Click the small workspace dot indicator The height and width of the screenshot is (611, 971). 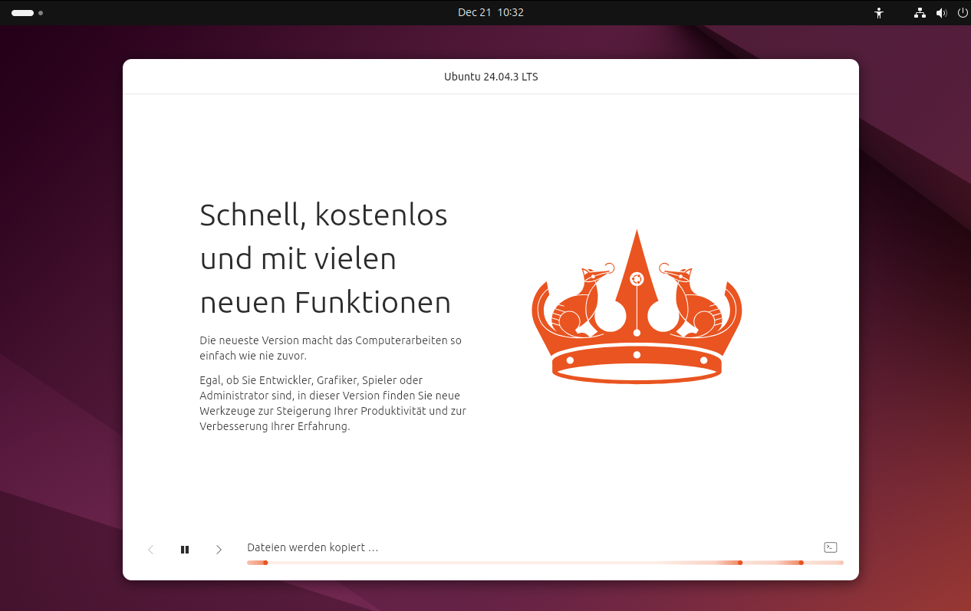(x=40, y=13)
